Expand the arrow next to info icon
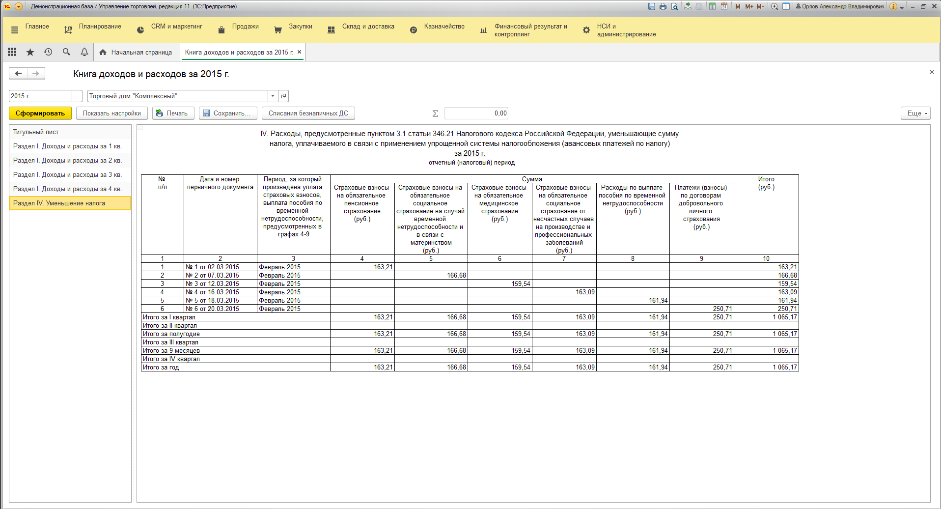This screenshot has width=941, height=509. (902, 7)
